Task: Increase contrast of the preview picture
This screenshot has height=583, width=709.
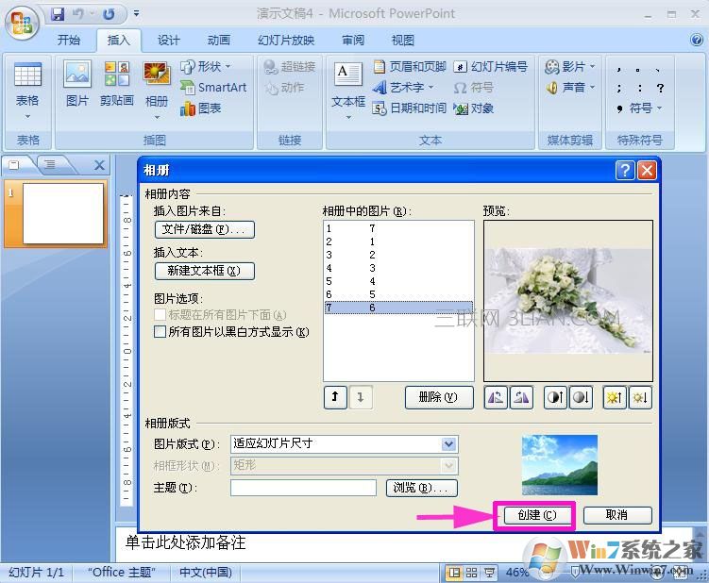Action: (556, 398)
